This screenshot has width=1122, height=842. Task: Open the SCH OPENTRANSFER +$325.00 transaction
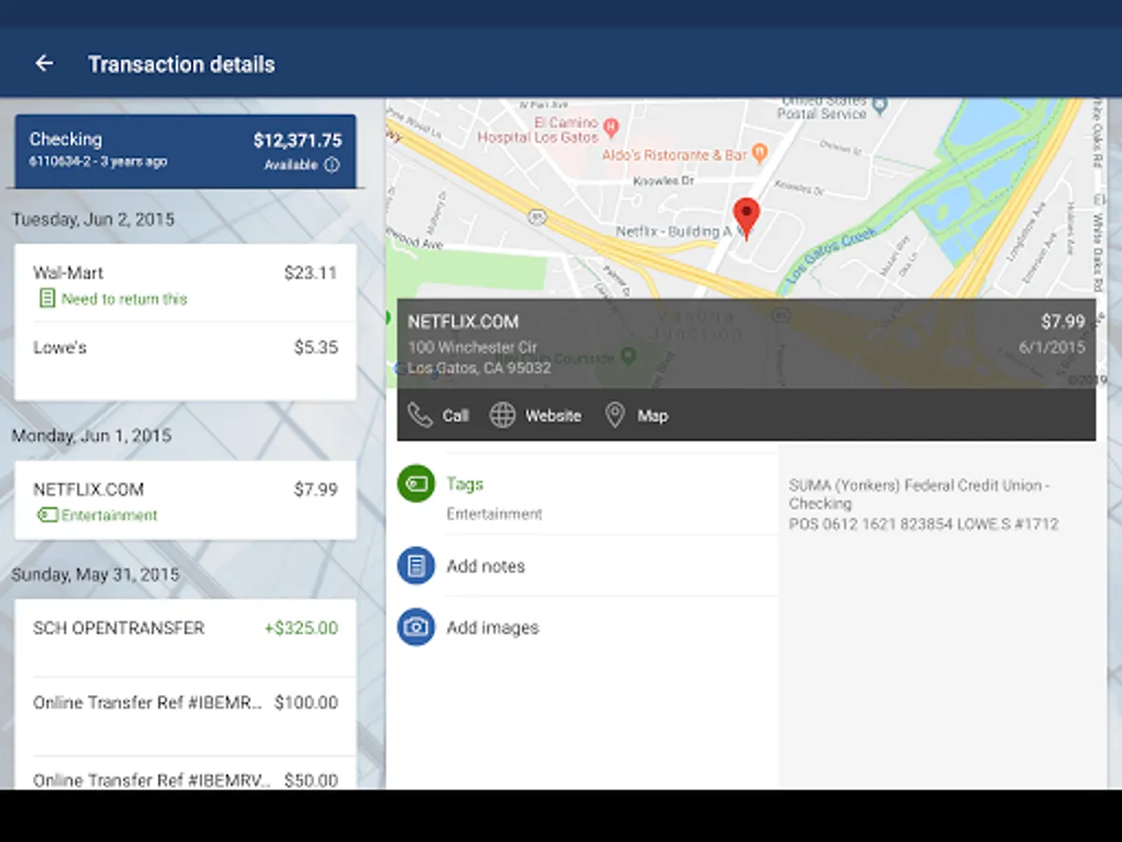point(185,638)
